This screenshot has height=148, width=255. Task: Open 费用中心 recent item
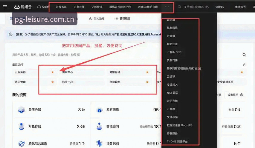(82, 72)
